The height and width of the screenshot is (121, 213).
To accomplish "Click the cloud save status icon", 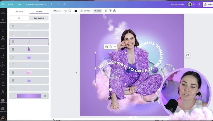I will point(65,4).
